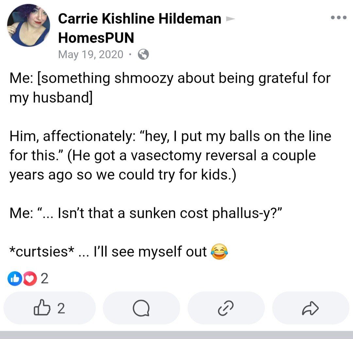Click the "*curtsies*" closing line
Screen dimensions: 353x339
(x=119, y=252)
